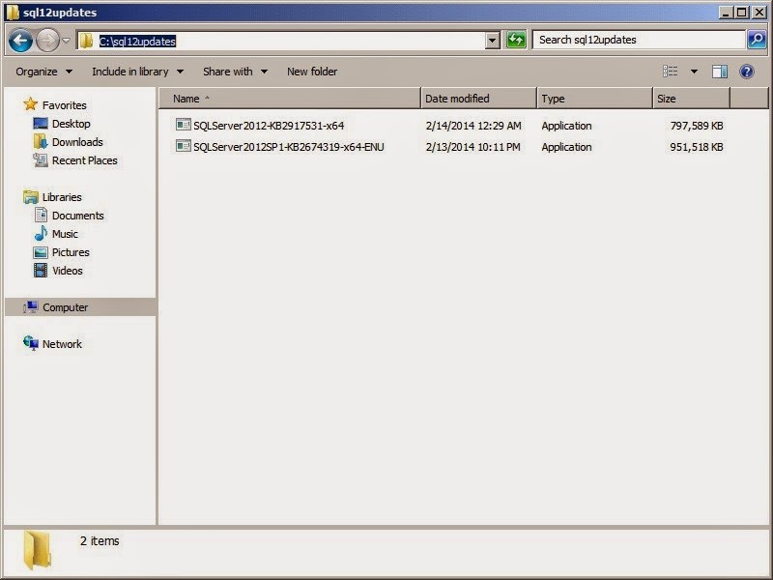Open the Music library
The image size is (773, 580).
[x=65, y=234]
